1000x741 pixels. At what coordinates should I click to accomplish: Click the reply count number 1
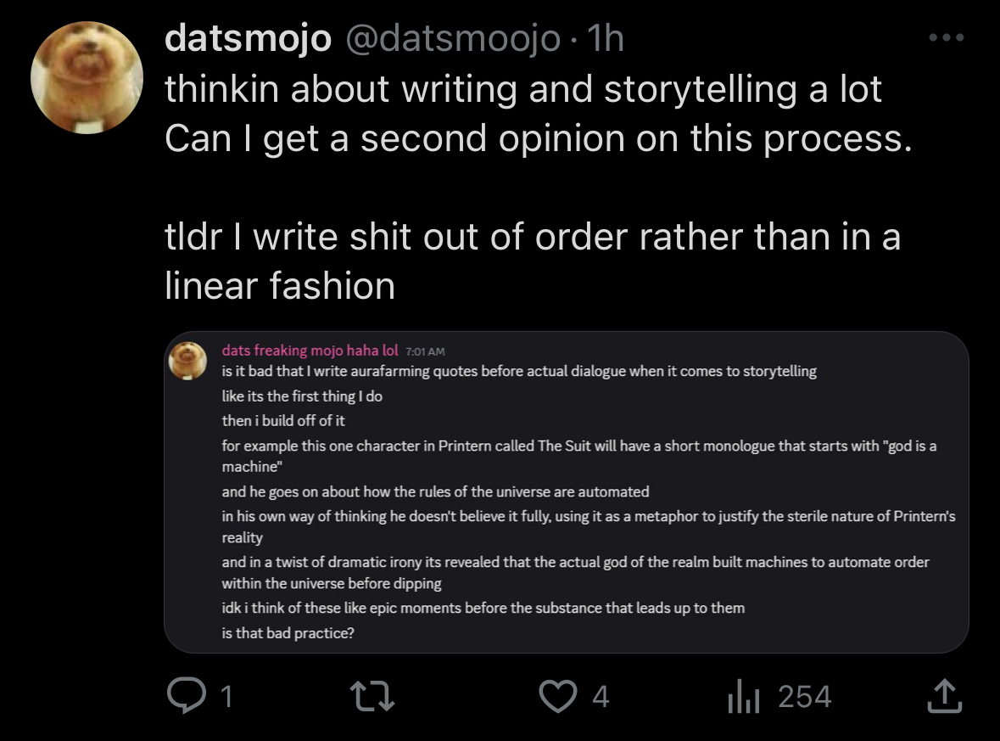coord(224,698)
